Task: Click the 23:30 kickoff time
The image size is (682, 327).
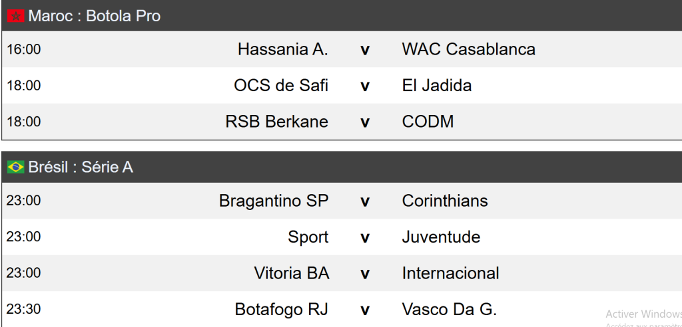Action: coord(23,310)
